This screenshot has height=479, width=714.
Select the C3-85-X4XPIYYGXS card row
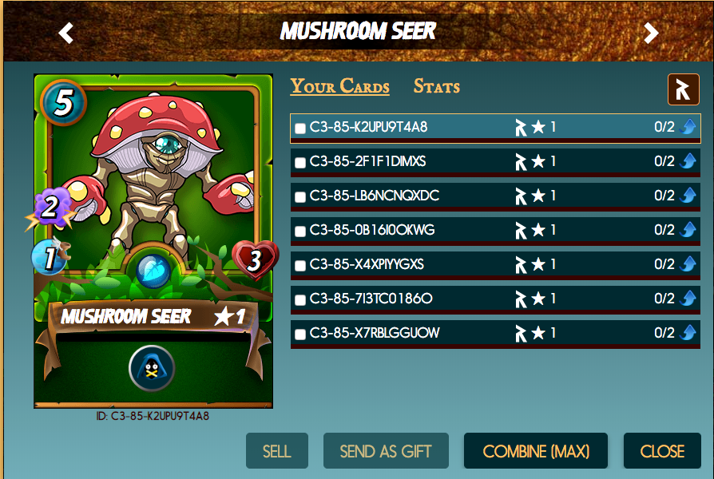click(495, 266)
